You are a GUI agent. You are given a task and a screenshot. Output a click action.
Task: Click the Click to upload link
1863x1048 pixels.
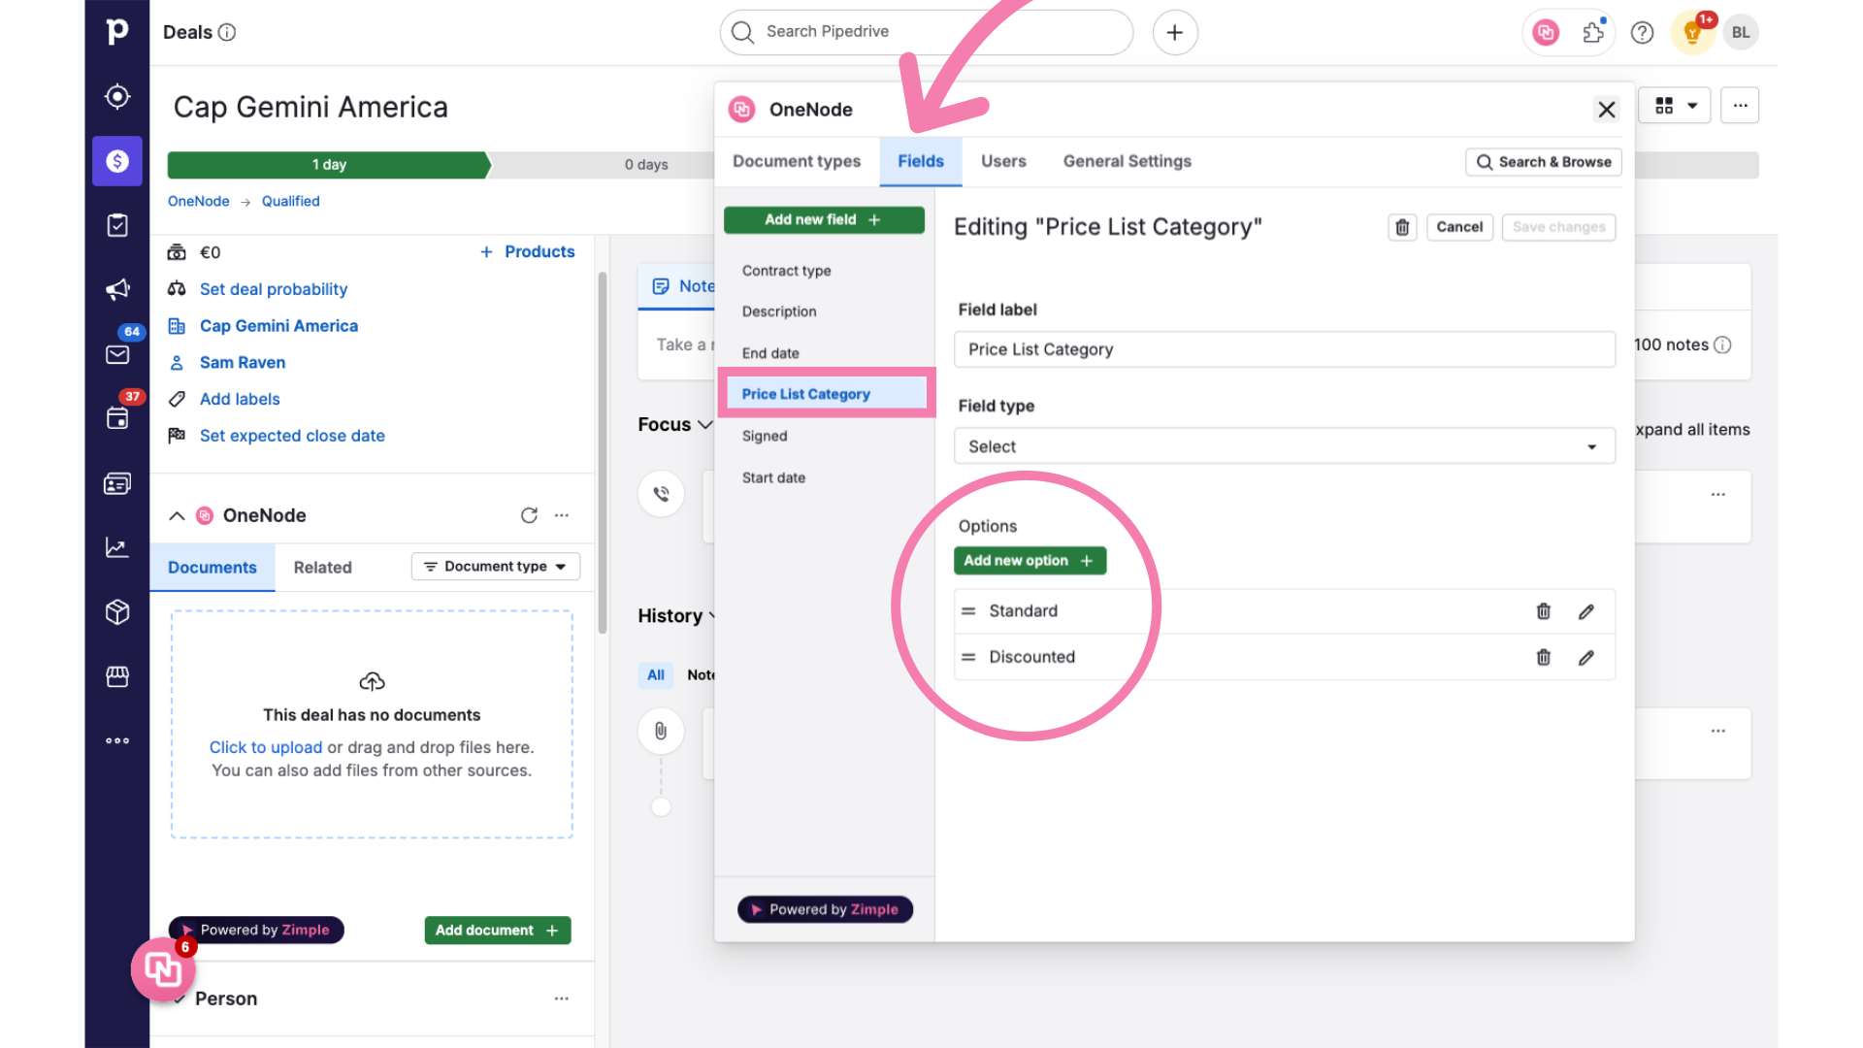(266, 747)
